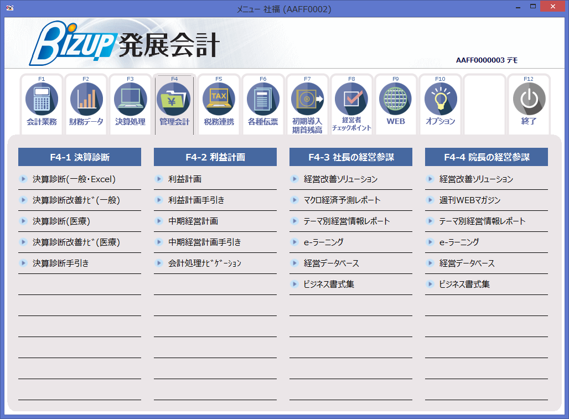Open ビジネス書式集 under 院長の経営参謀
Viewport: 569px width, 419px height.
pyautogui.click(x=461, y=284)
